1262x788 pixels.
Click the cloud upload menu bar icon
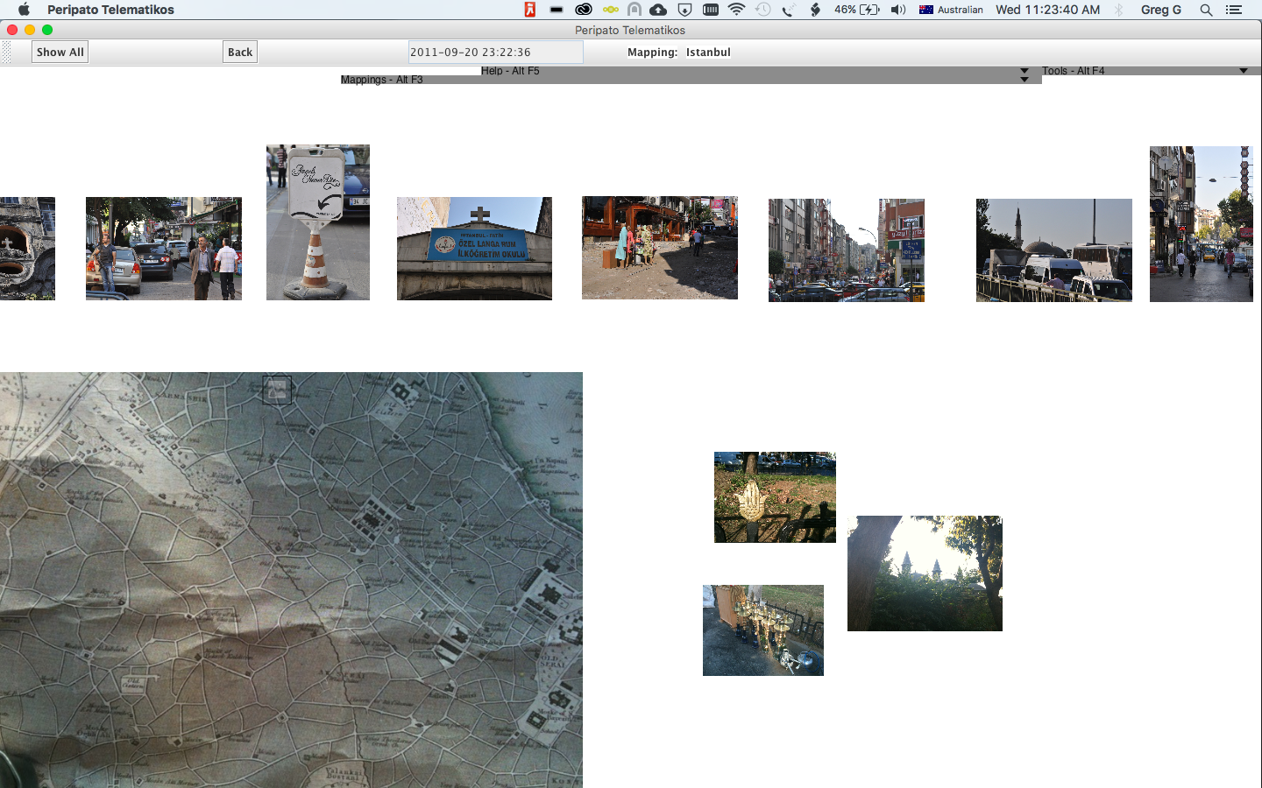click(658, 10)
